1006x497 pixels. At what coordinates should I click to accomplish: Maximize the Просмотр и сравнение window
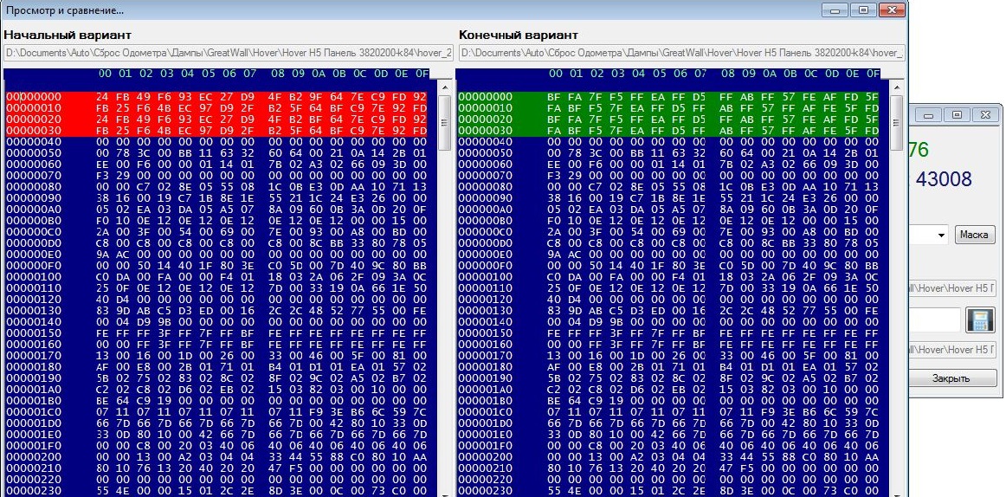tap(863, 10)
